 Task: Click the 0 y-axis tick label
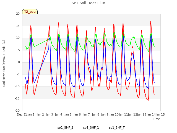click(19, 62)
